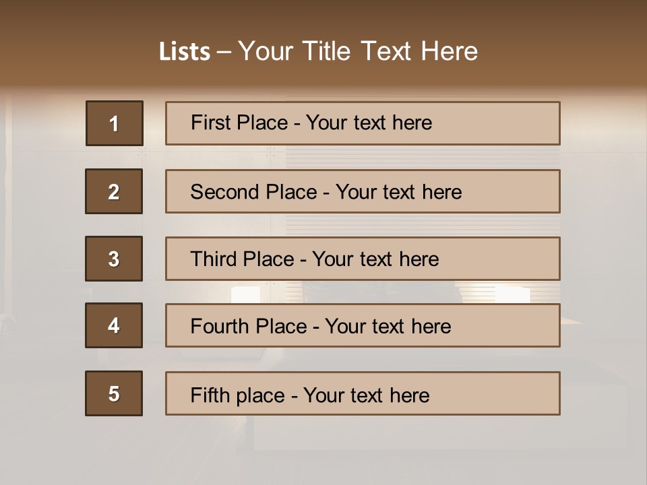Image resolution: width=647 pixels, height=485 pixels.
Task: Click 'Your text here' in First Place row
Action: pyautogui.click(x=369, y=123)
